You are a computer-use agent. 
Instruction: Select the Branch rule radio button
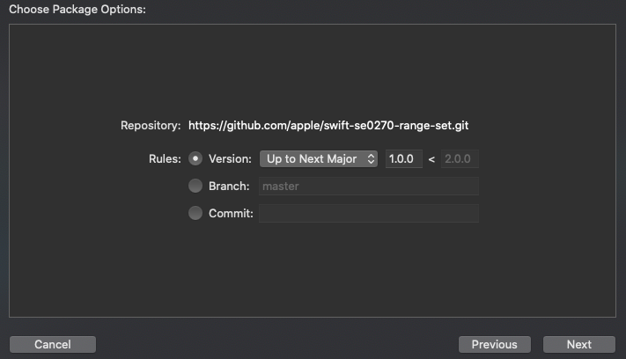[195, 186]
